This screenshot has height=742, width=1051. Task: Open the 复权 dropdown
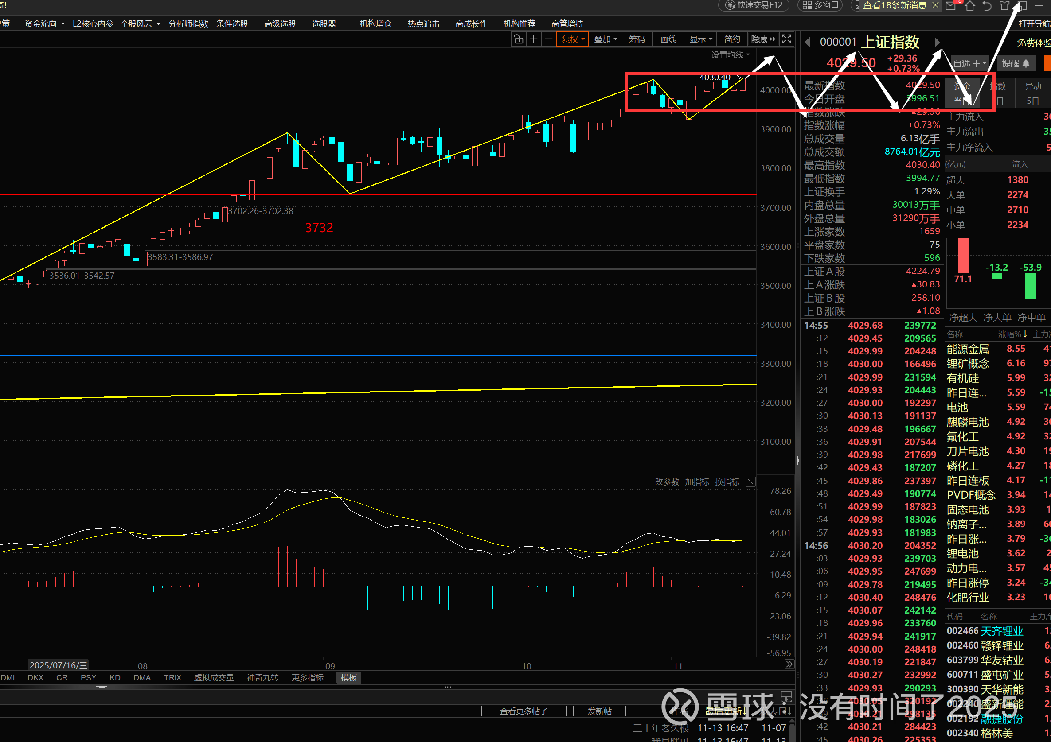click(x=573, y=39)
